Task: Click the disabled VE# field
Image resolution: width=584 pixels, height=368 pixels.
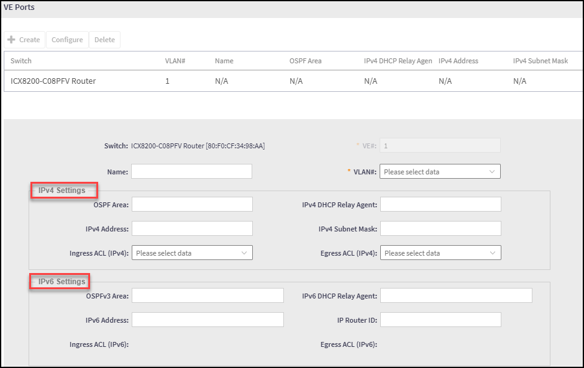Action: click(x=440, y=145)
